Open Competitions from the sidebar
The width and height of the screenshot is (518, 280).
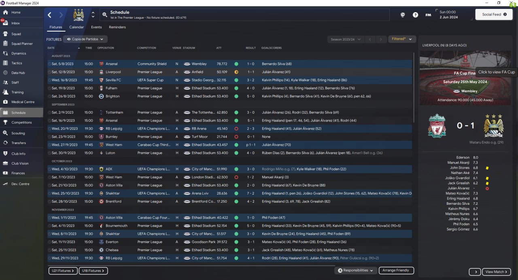point(21,122)
